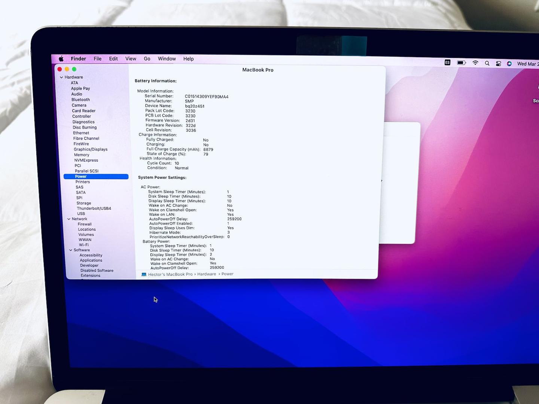The height and width of the screenshot is (404, 539).
Task: Click the Full Charge Capacity value 8879
Action: pyautogui.click(x=208, y=149)
